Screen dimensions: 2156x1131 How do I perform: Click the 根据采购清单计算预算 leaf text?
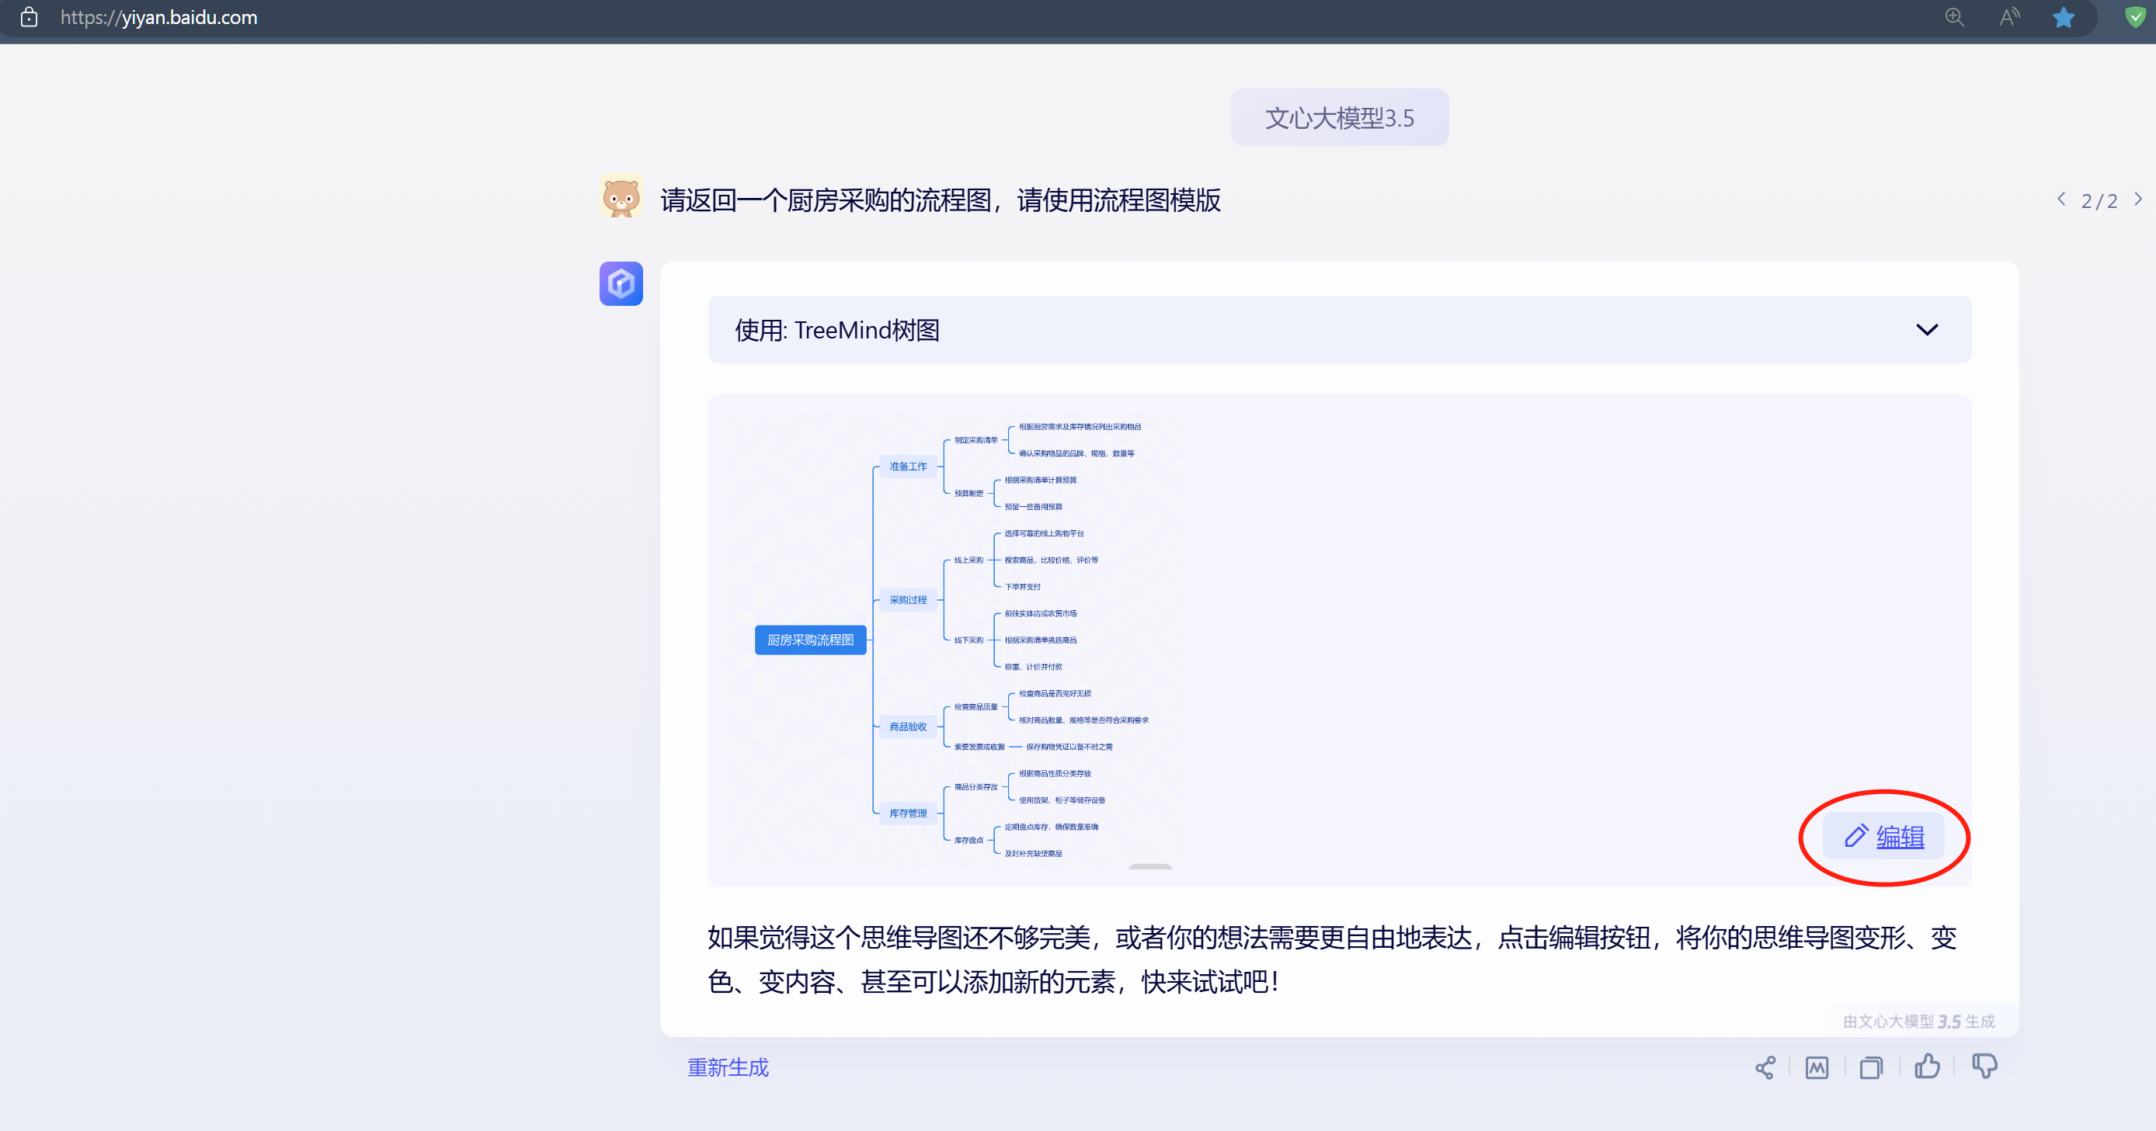[x=1041, y=481]
